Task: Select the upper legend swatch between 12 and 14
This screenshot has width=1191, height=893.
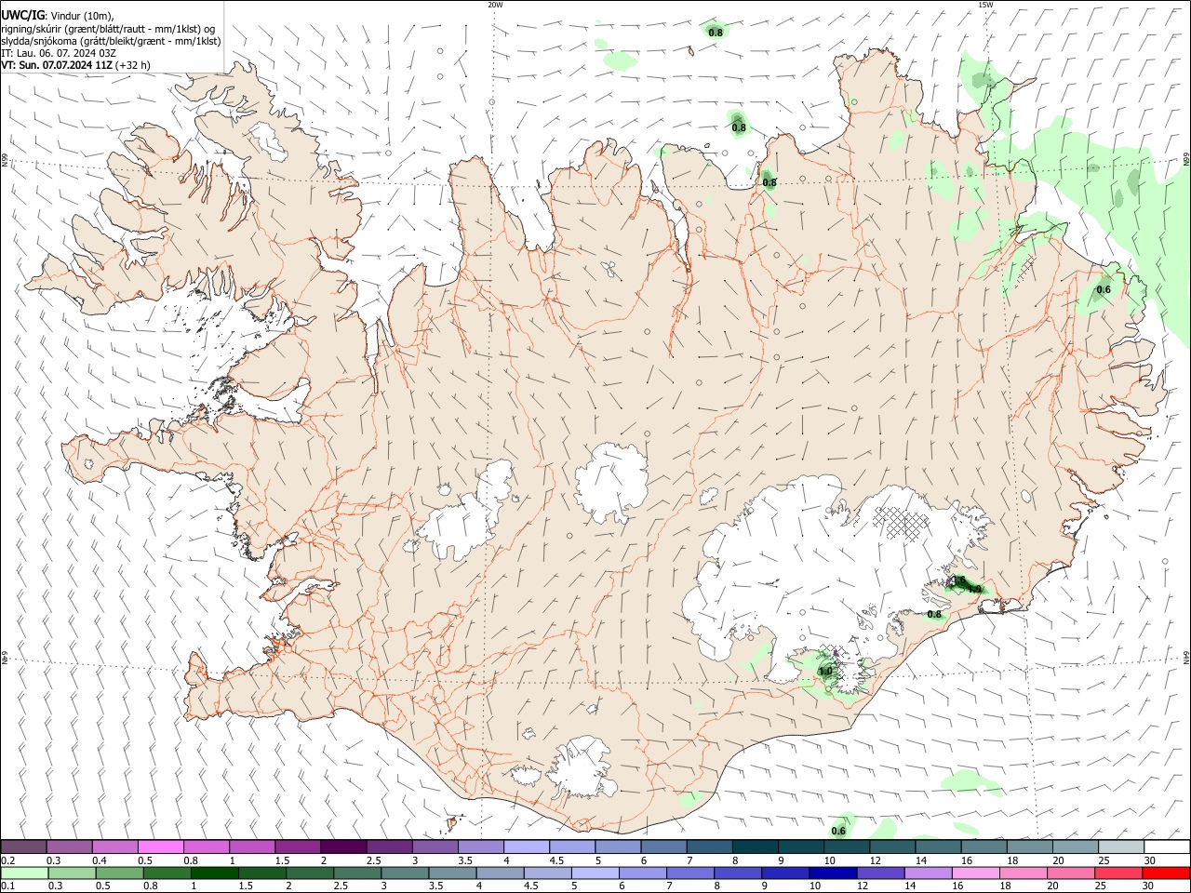Action: pyautogui.click(x=890, y=846)
